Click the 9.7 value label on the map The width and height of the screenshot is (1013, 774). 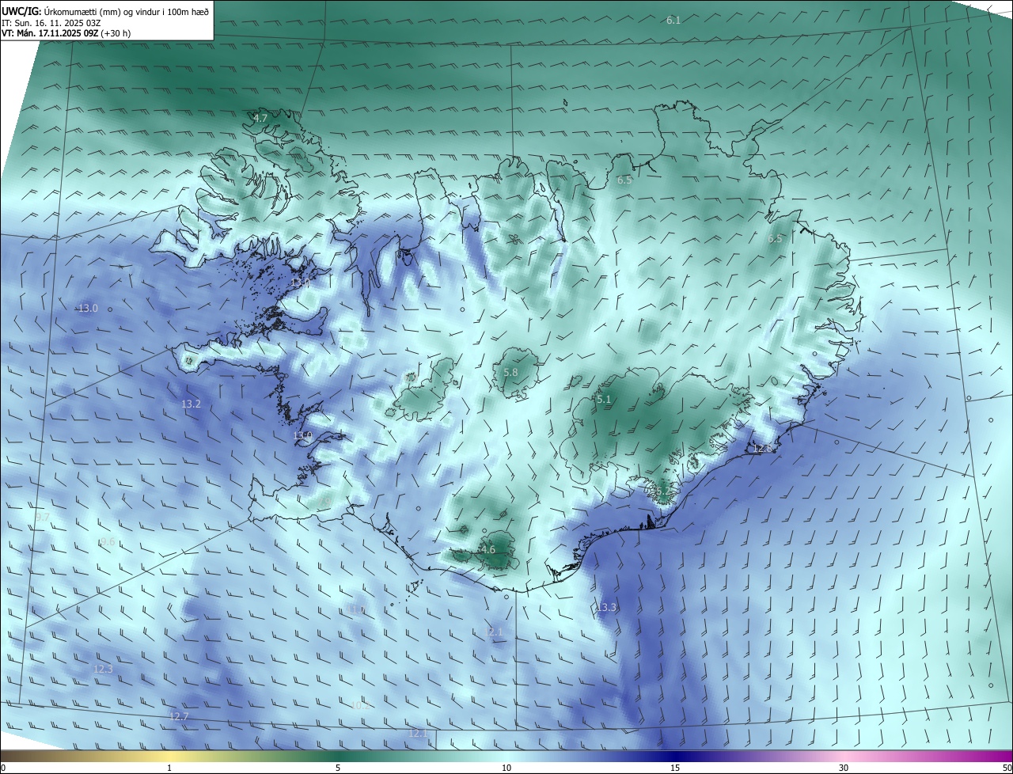pyautogui.click(x=43, y=516)
